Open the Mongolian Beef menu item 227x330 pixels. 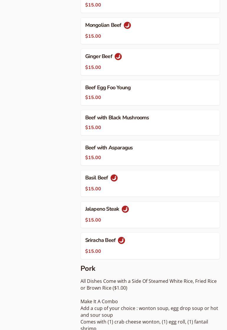103,25
